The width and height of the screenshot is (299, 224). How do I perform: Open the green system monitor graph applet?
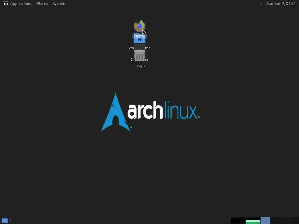tap(253, 220)
